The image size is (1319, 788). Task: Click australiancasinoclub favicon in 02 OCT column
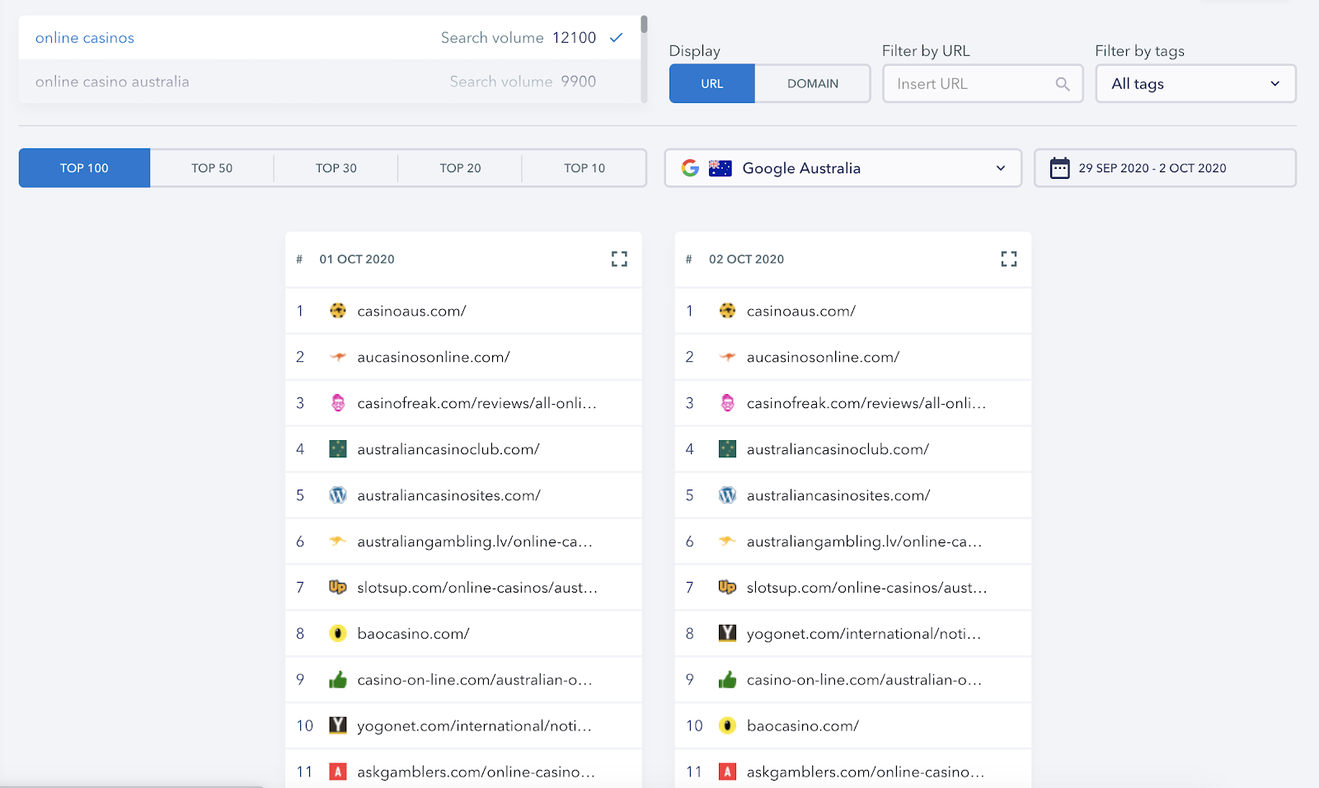(727, 449)
